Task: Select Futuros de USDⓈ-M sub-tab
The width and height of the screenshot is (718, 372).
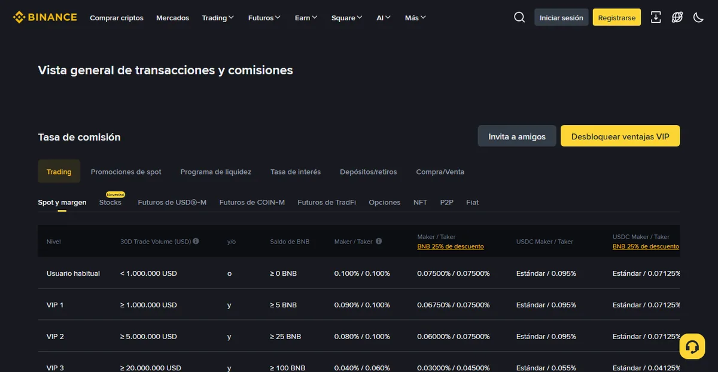Action: [x=172, y=202]
